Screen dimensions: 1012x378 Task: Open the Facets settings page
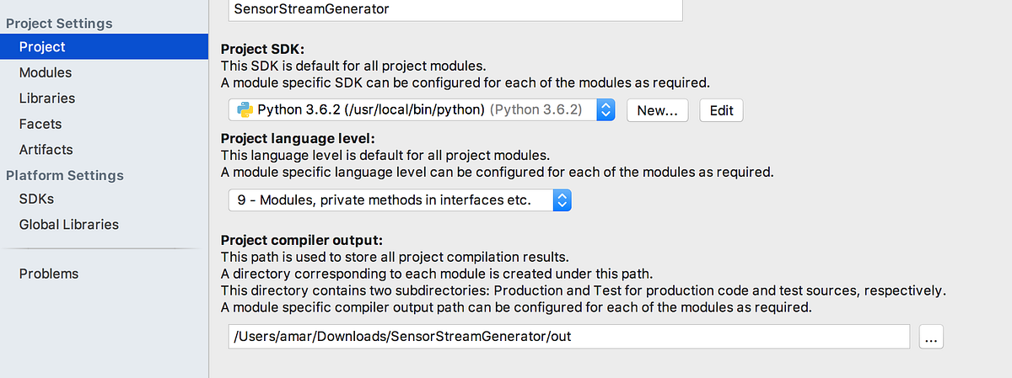tap(40, 124)
